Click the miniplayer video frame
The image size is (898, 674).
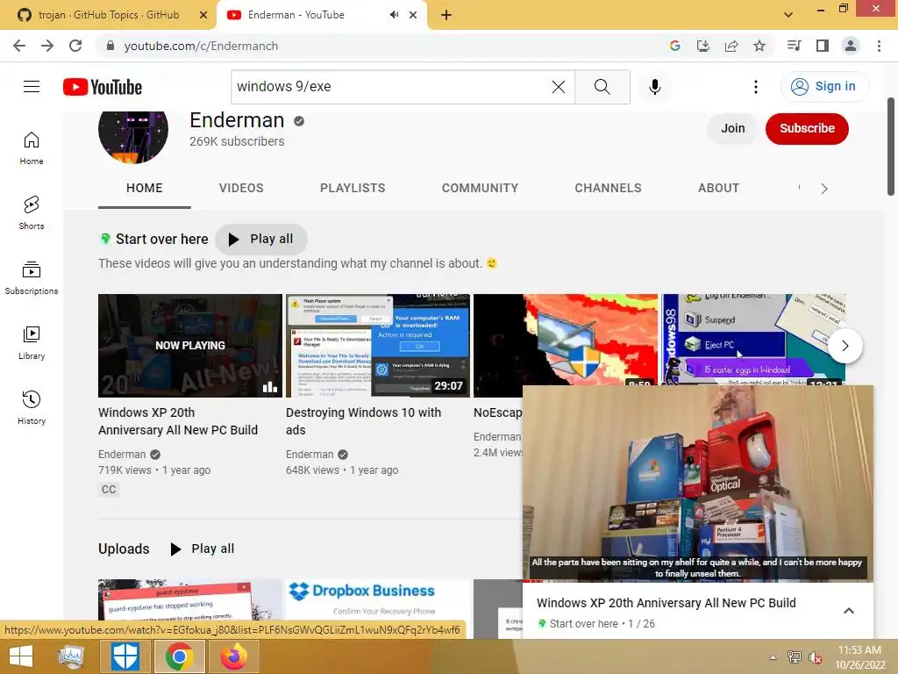(x=698, y=484)
